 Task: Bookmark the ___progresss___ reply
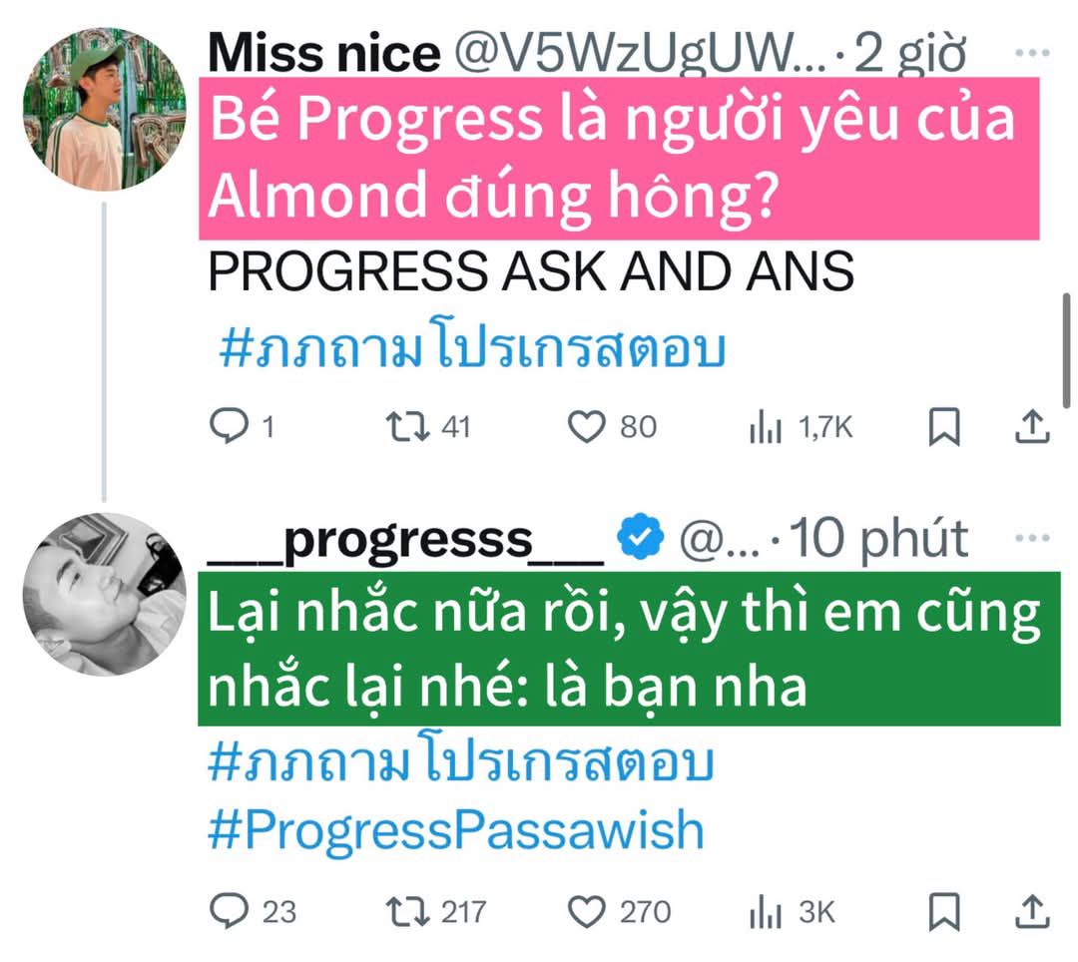(944, 912)
